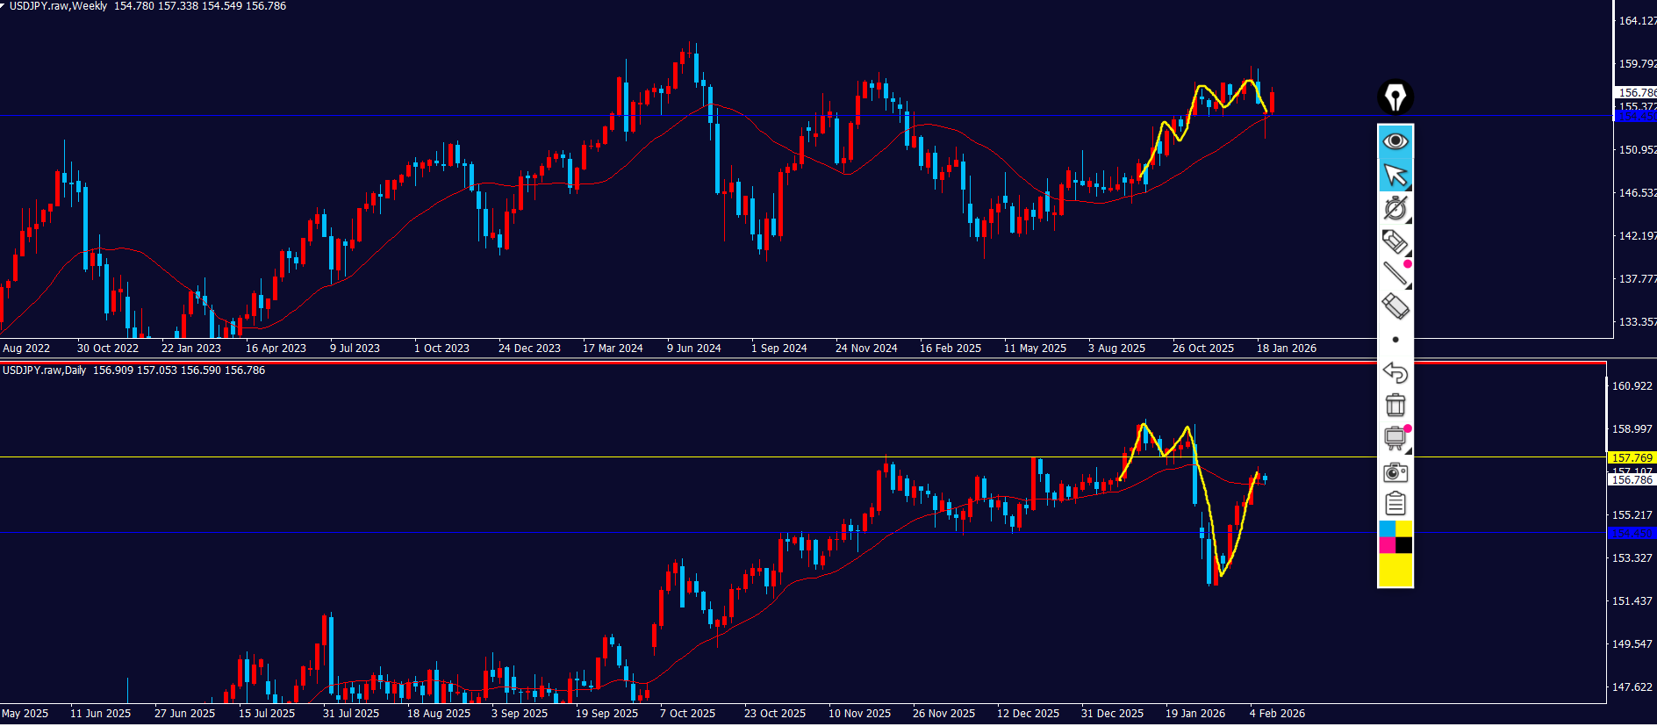Activate the eraser tool
This screenshot has height=726, width=1657.
[x=1395, y=305]
